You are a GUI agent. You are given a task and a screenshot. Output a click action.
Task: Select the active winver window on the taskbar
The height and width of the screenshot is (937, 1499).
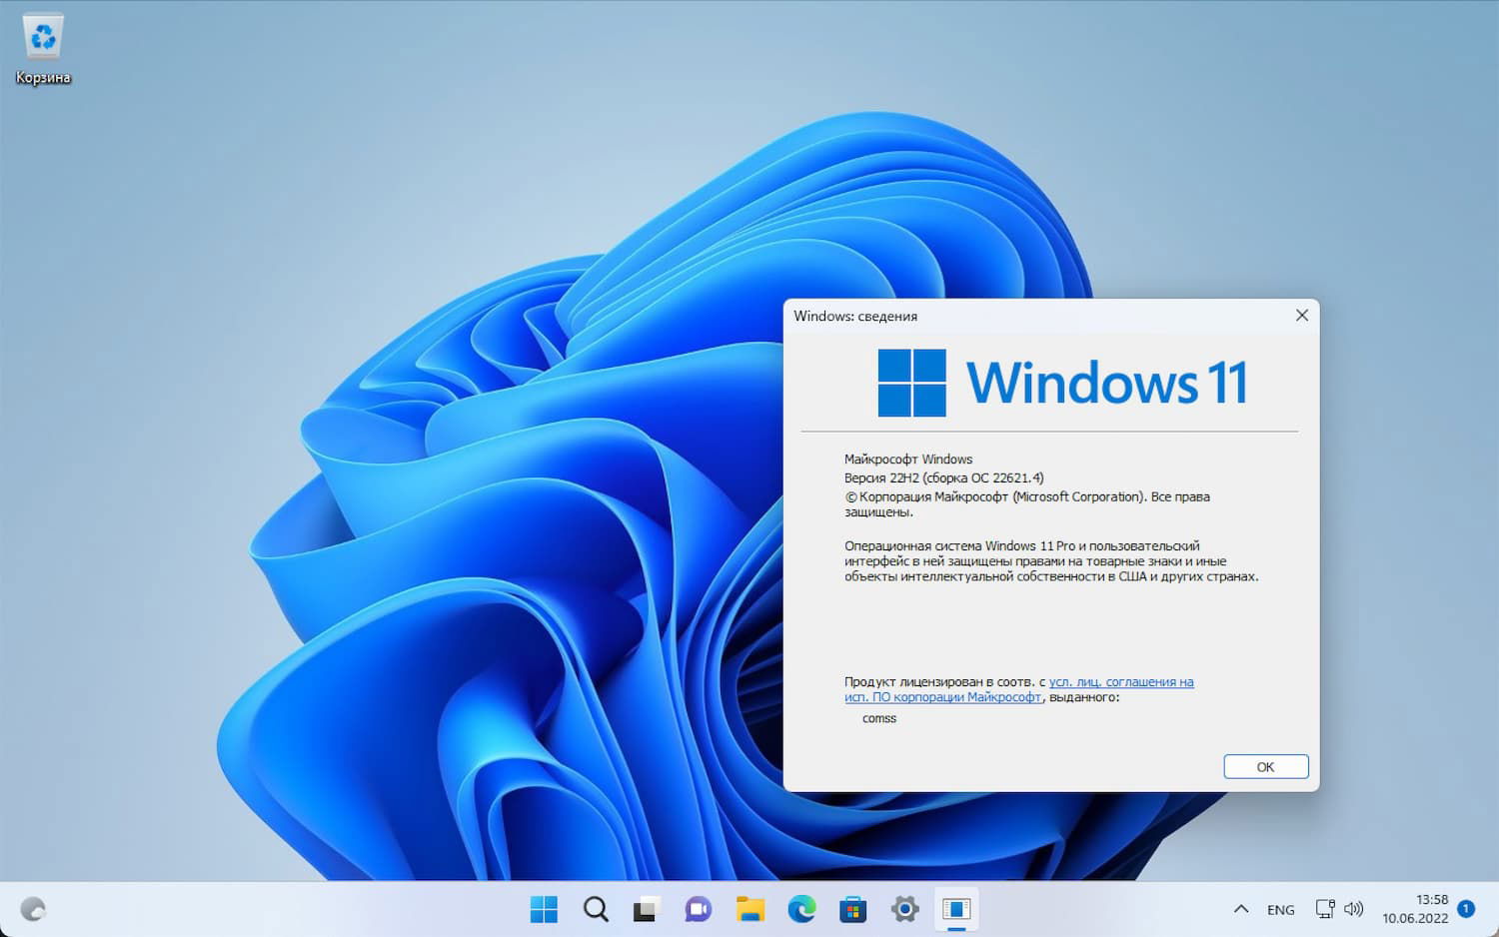(957, 909)
